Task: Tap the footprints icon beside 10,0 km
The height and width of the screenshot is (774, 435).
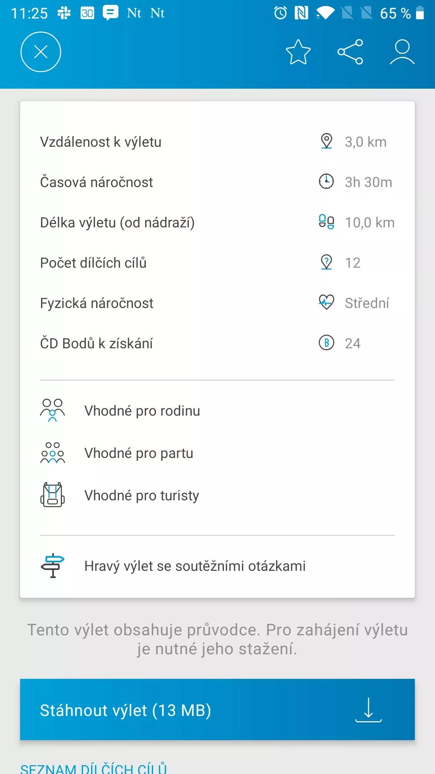Action: (x=326, y=222)
